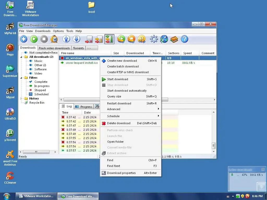Select the Pego desktop icon
267x200 pixels.
[10, 50]
